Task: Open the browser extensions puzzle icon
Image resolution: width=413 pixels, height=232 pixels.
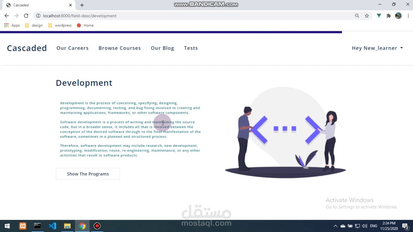Action: [x=388, y=15]
